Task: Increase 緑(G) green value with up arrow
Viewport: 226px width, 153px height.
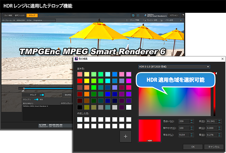Action: coord(219,127)
